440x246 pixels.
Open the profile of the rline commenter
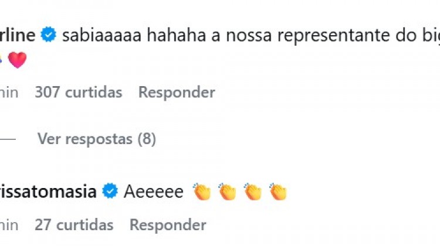(x=18, y=36)
